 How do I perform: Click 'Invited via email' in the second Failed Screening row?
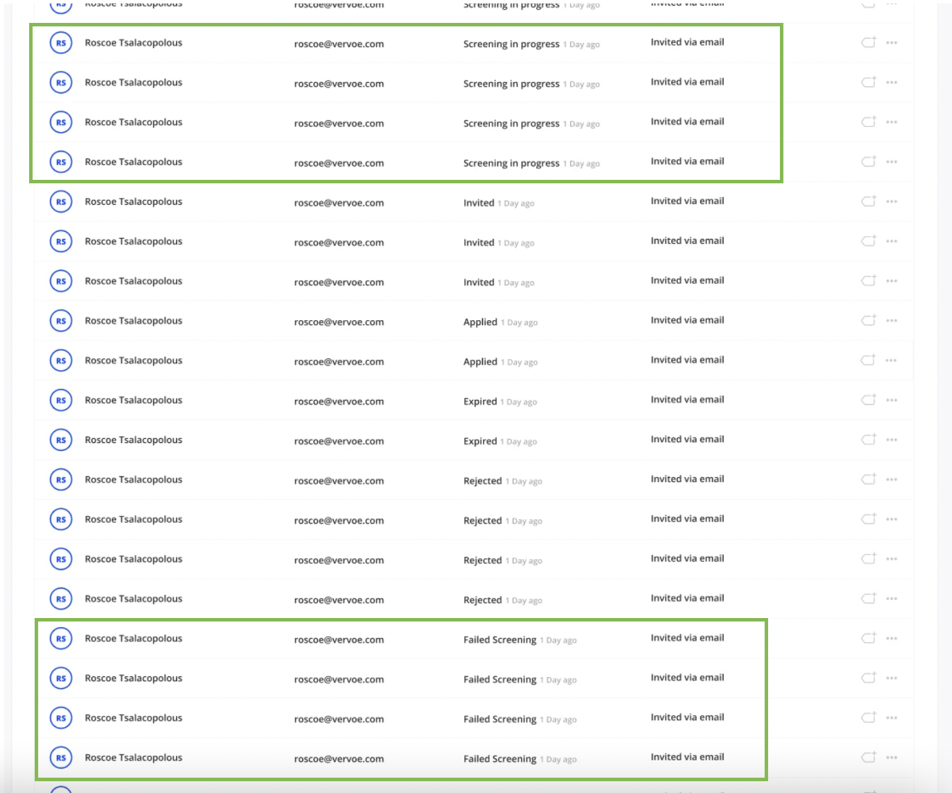click(687, 677)
